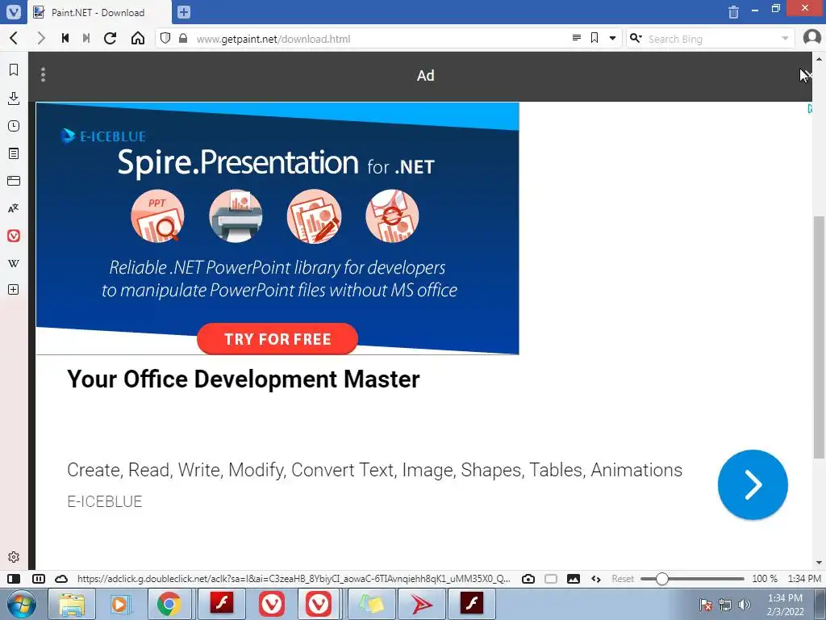Open Your Office Development Master headline
Screen dimensions: 826x620
click(244, 379)
